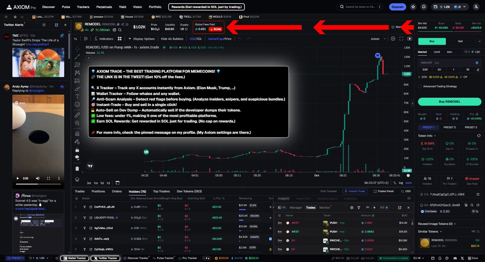Open the Perpetuals menu item
The image size is (485, 262).
[x=104, y=7]
